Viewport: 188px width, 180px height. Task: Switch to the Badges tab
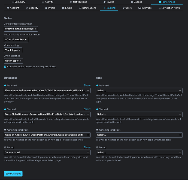[x=136, y=2]
